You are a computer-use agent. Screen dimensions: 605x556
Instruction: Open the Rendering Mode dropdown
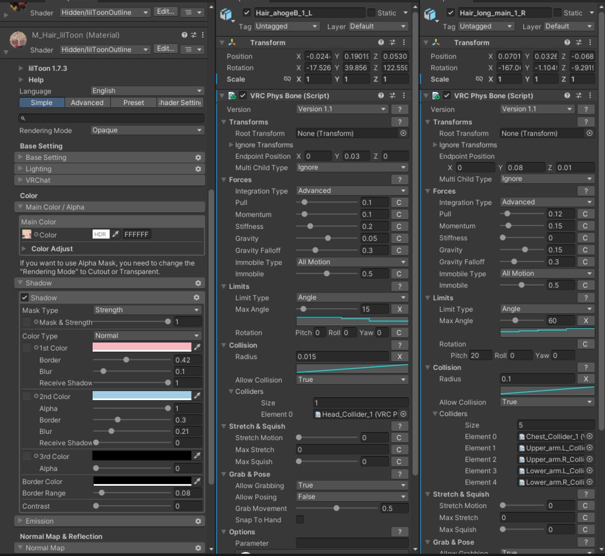click(x=148, y=130)
